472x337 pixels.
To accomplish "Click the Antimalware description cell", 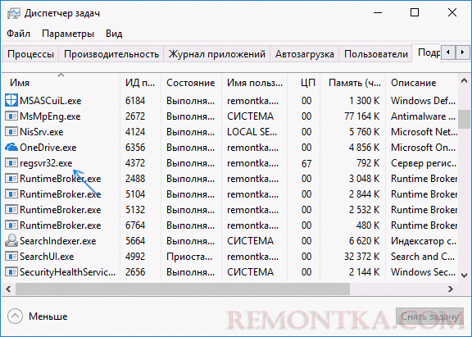I will pos(423,116).
